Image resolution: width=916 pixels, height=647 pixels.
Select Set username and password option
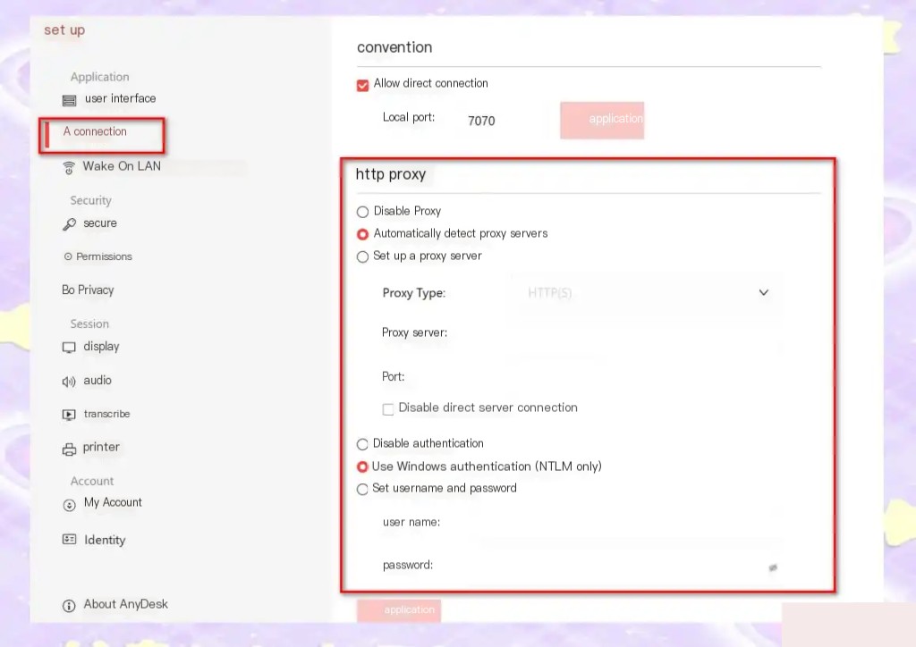pyautogui.click(x=363, y=489)
